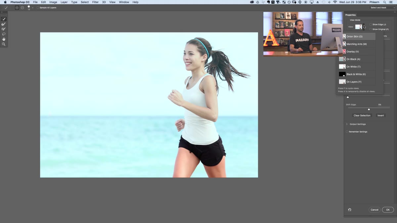Select the Quick Selection tool
Viewport: 397px width, 223px height.
tap(4, 19)
